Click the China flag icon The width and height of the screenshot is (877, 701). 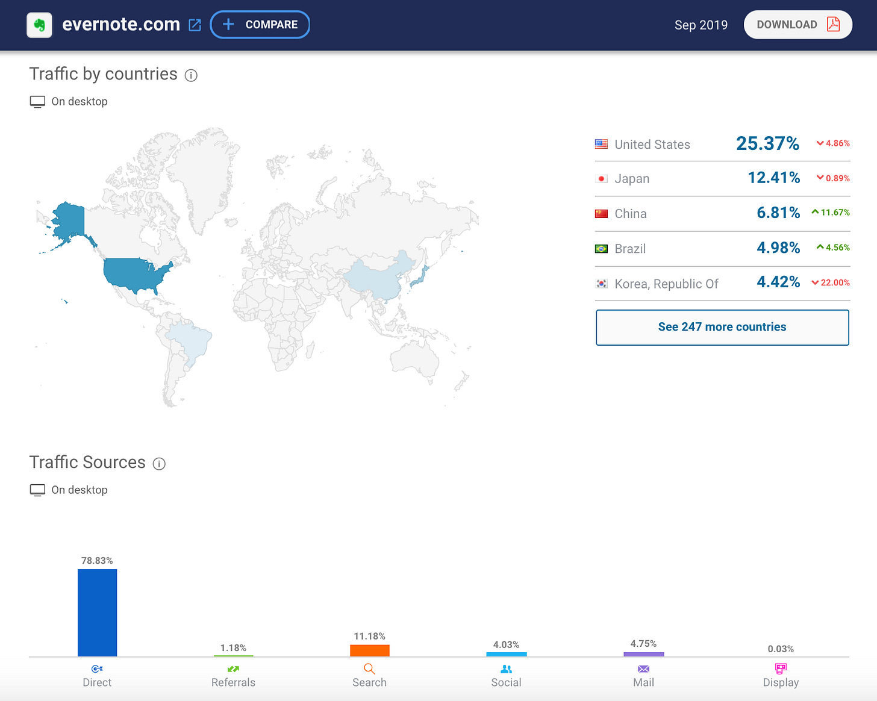pyautogui.click(x=601, y=214)
